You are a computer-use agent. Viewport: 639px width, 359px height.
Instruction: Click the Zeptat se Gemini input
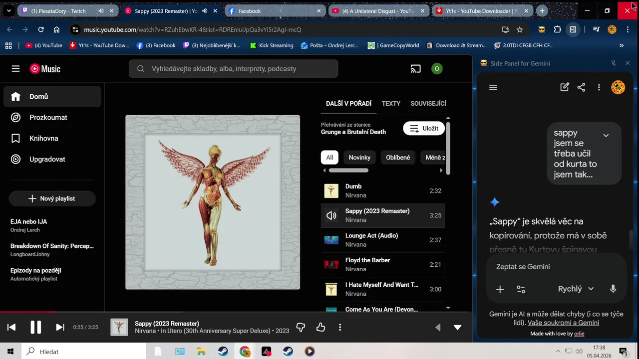coord(556,267)
